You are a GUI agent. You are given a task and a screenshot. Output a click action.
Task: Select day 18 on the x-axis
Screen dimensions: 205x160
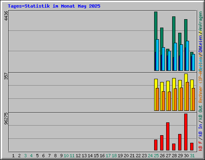coord(114,156)
